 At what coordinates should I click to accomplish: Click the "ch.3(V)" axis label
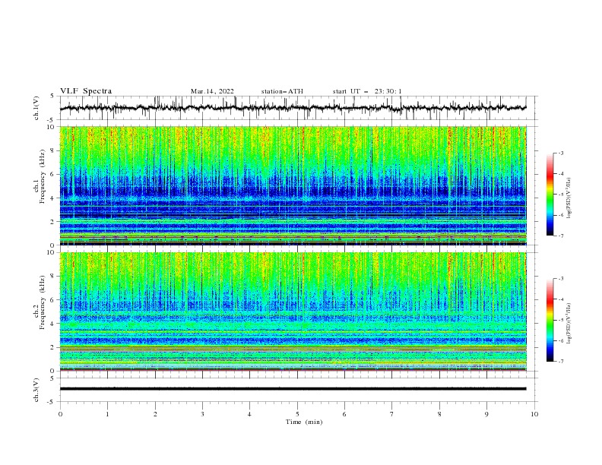click(x=36, y=390)
